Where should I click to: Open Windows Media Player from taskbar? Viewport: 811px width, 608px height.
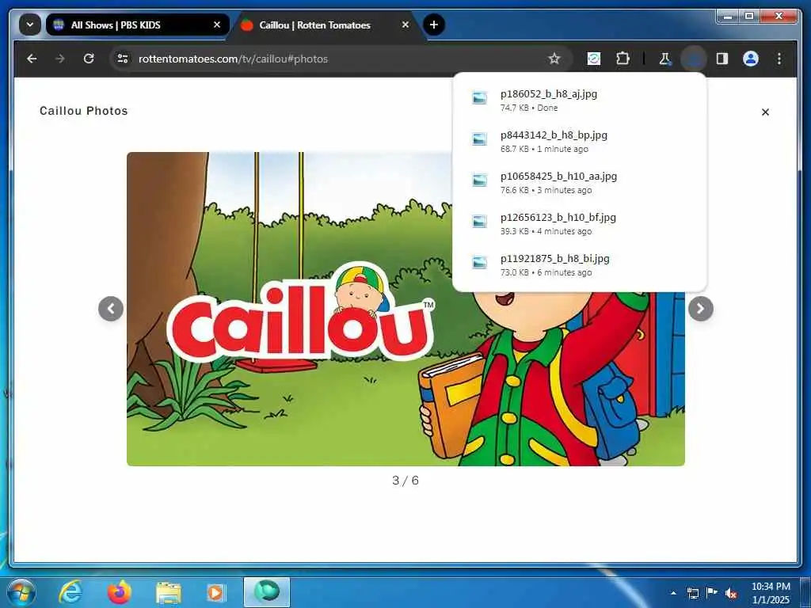[x=216, y=592]
